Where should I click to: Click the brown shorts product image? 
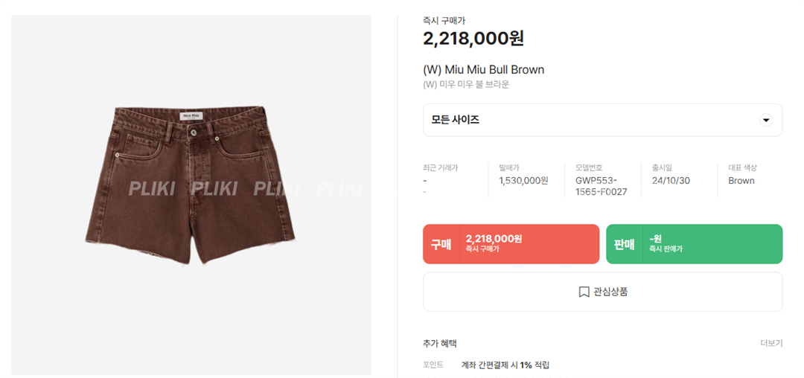tap(191, 185)
